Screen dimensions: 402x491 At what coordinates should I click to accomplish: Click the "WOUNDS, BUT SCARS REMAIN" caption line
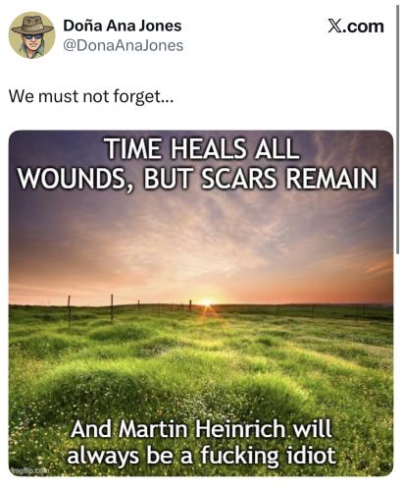pyautogui.click(x=198, y=179)
